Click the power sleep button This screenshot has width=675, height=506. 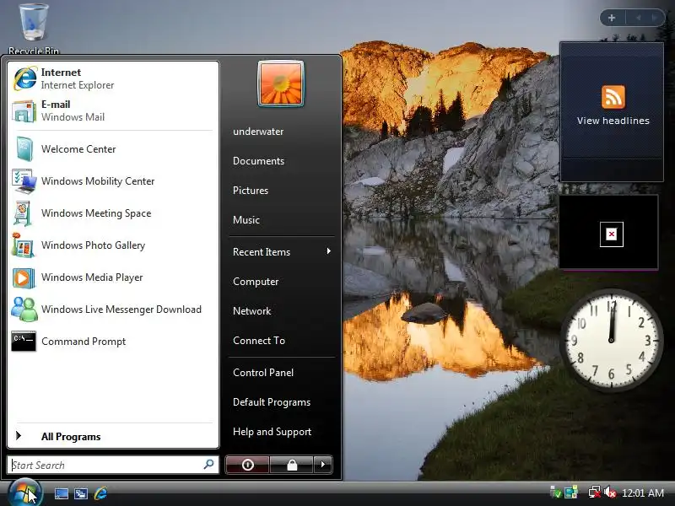pos(247,465)
